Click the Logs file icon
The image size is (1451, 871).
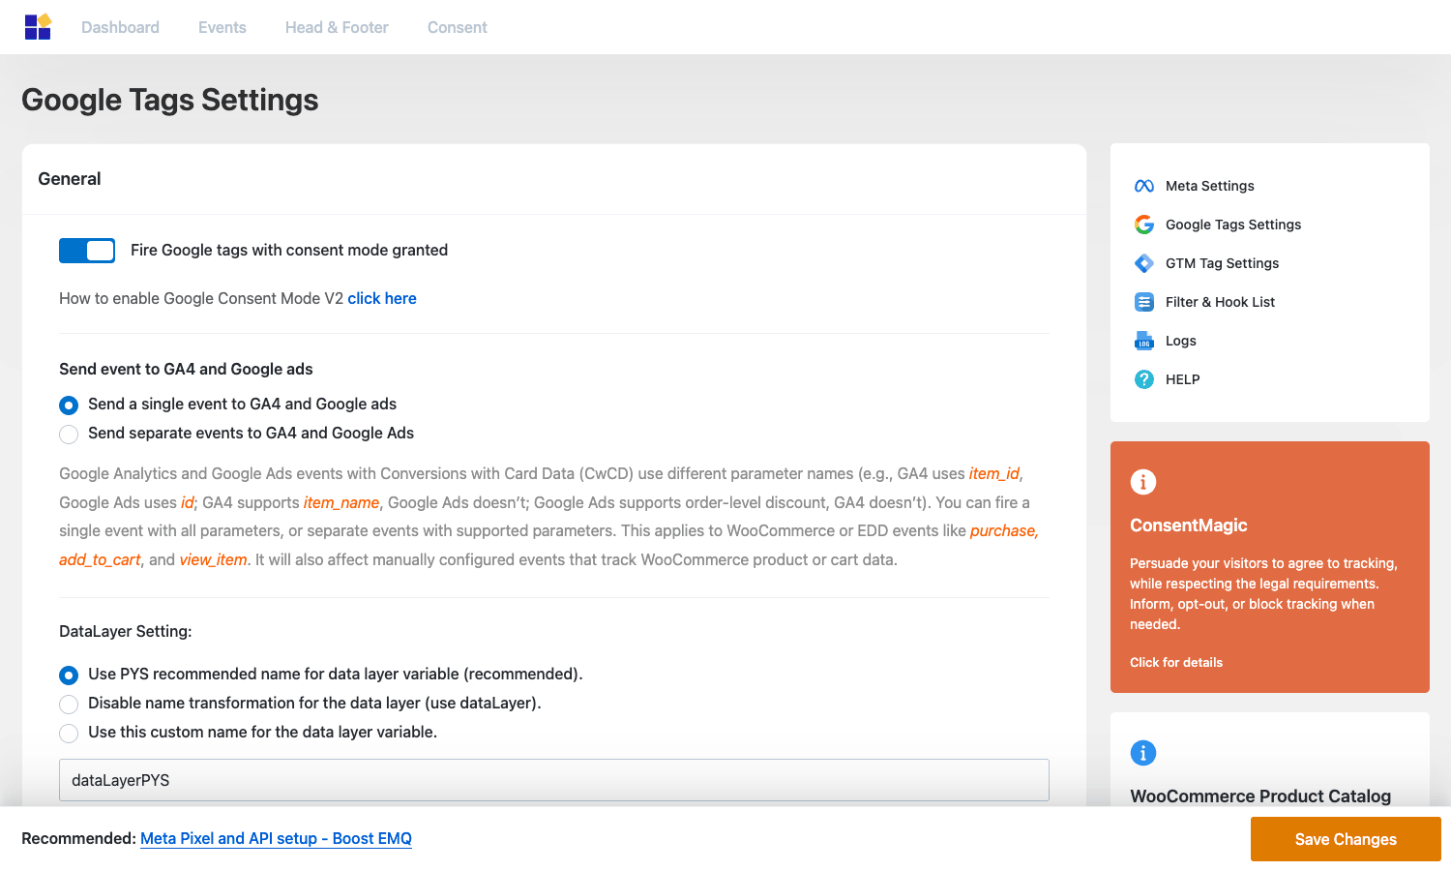[1144, 341]
